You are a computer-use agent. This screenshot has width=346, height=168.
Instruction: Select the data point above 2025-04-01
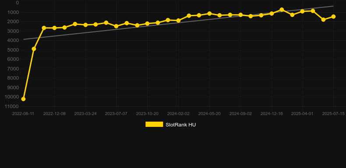pyautogui.click(x=302, y=11)
